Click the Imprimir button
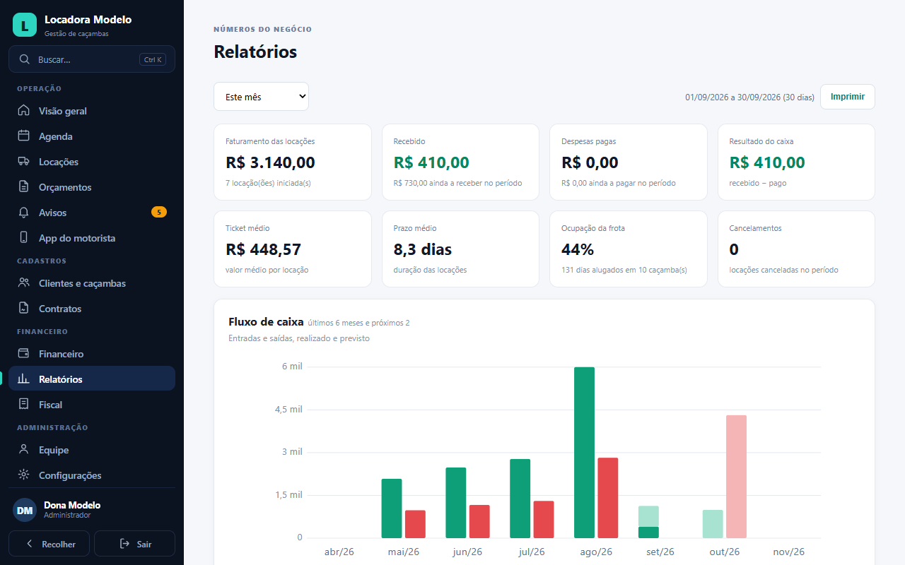This screenshot has width=905, height=565. coord(848,97)
